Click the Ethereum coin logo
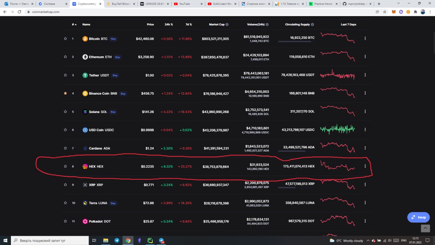The image size is (435, 245). [85, 57]
